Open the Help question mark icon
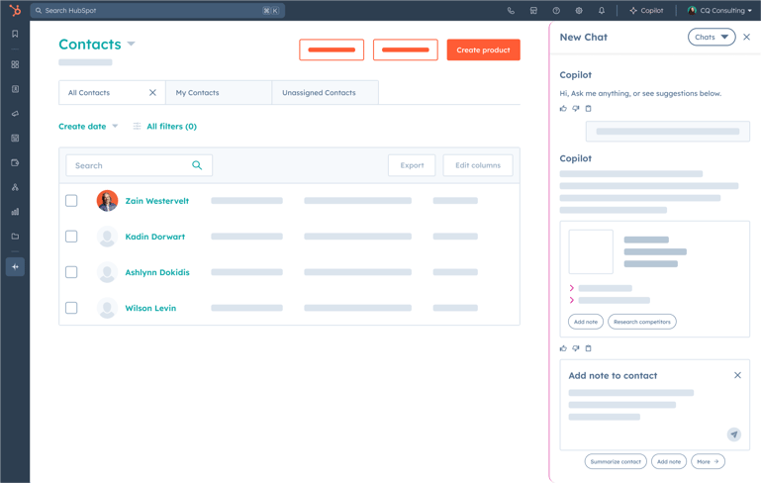 556,10
